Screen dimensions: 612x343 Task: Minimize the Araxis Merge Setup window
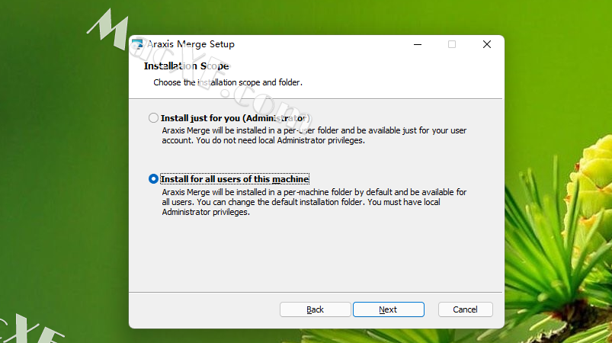click(x=418, y=44)
